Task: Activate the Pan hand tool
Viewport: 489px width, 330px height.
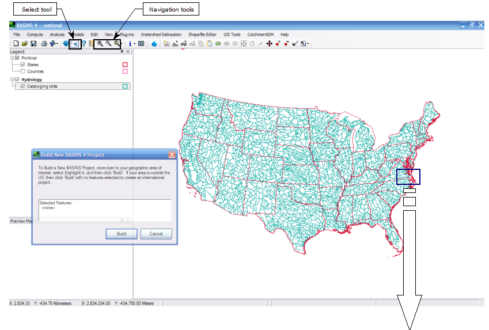Action: (x=66, y=44)
